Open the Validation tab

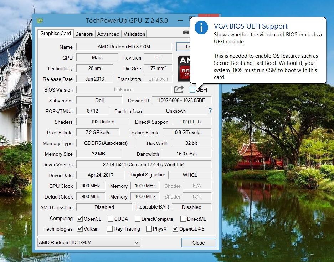pos(134,34)
